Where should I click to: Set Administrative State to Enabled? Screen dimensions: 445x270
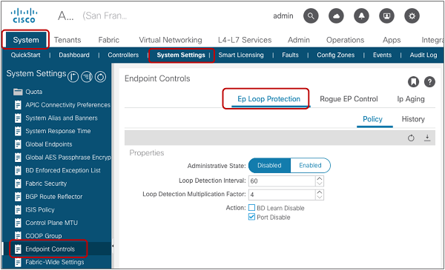(x=310, y=165)
